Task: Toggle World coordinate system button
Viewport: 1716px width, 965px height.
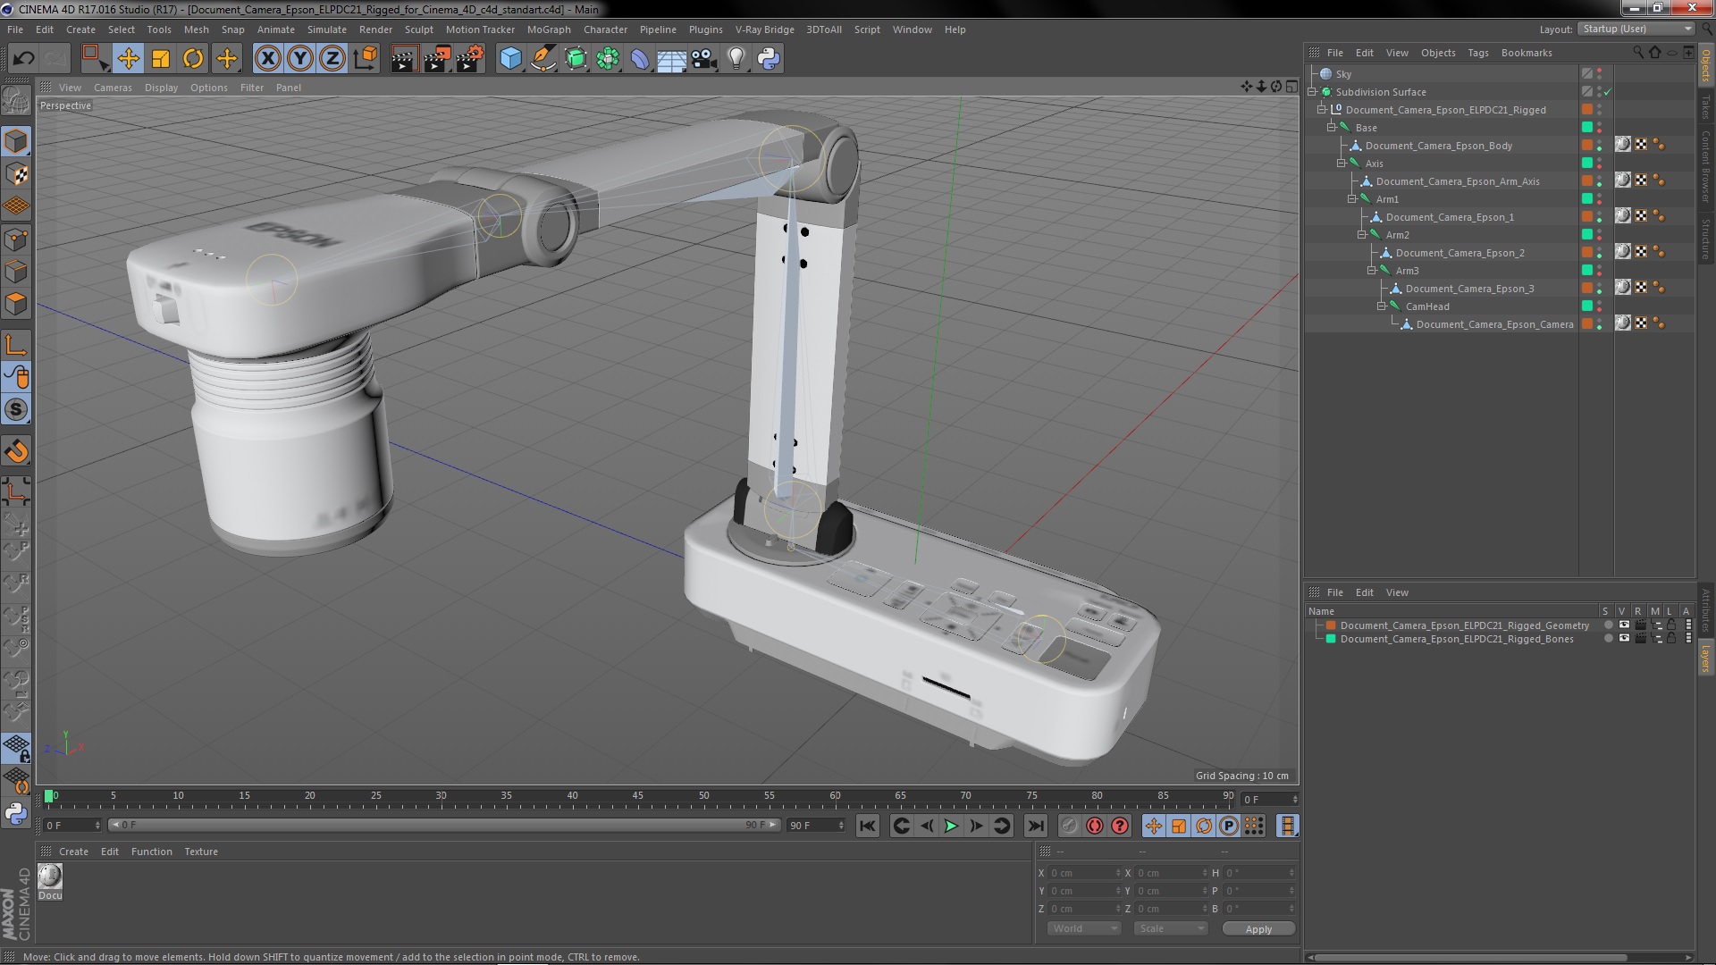Action: coord(365,59)
